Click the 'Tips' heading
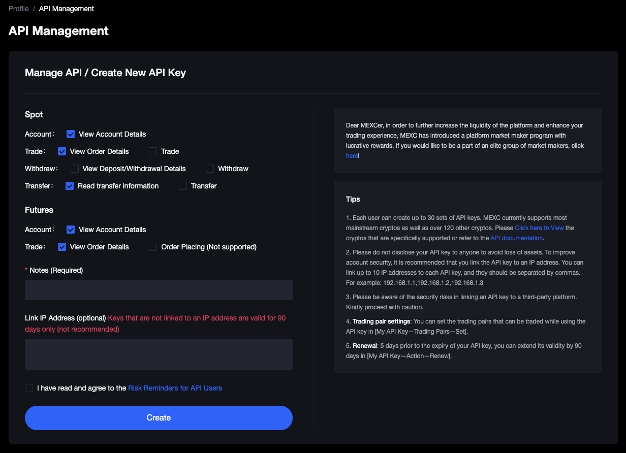Viewport: 626px width, 453px height. 353,200
